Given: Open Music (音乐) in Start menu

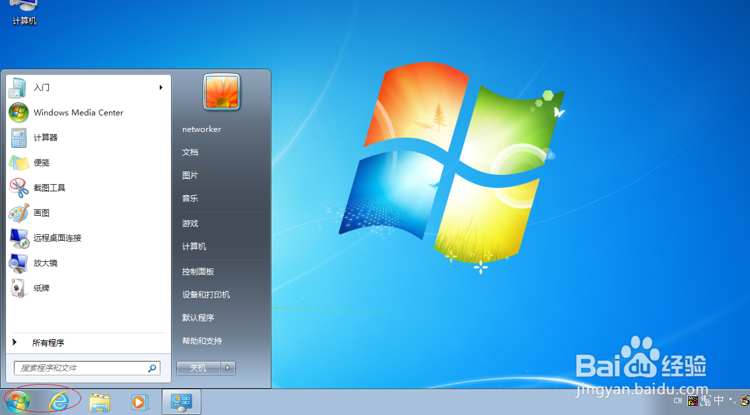Looking at the screenshot, I should (190, 199).
